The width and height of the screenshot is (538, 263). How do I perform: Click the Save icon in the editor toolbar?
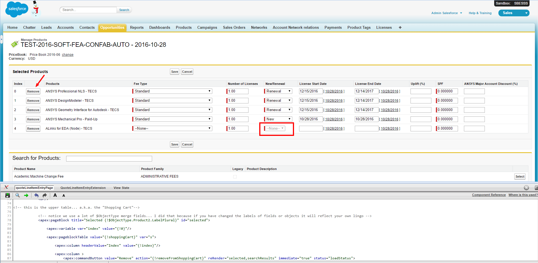(8, 195)
